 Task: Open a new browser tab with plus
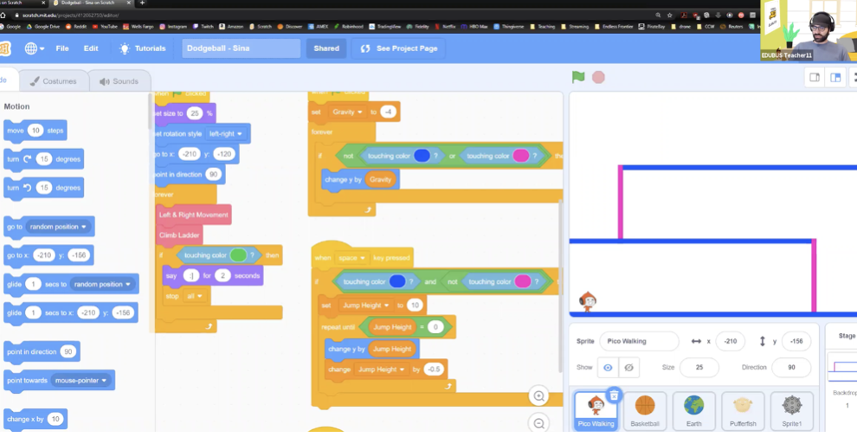coord(142,3)
